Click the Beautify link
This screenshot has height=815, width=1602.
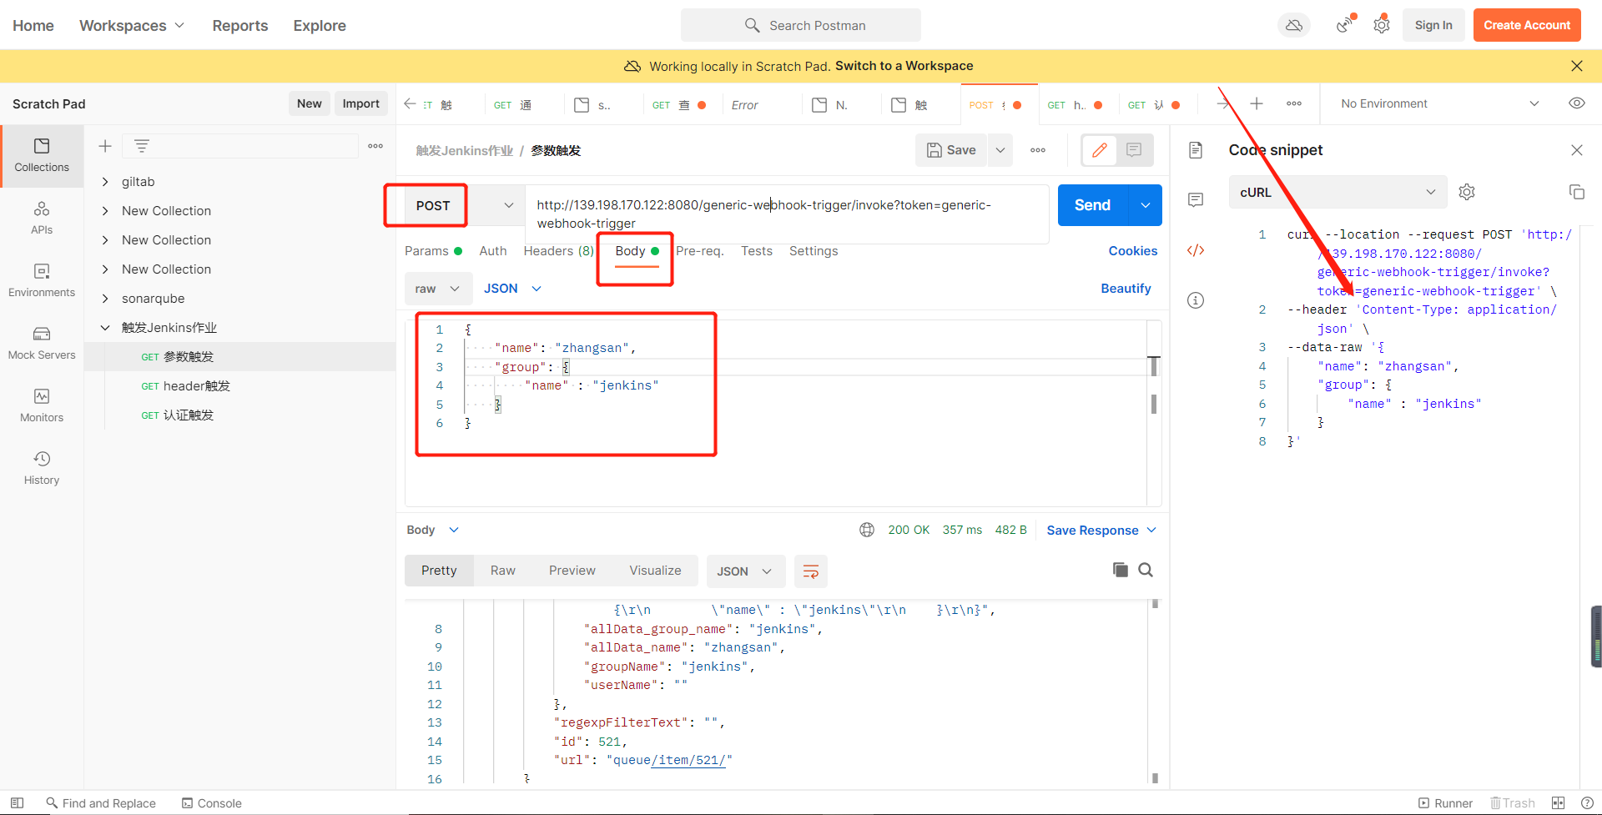(1126, 288)
